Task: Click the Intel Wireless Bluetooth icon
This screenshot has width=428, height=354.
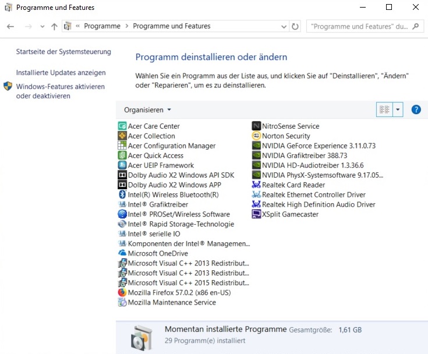Action: (122, 194)
